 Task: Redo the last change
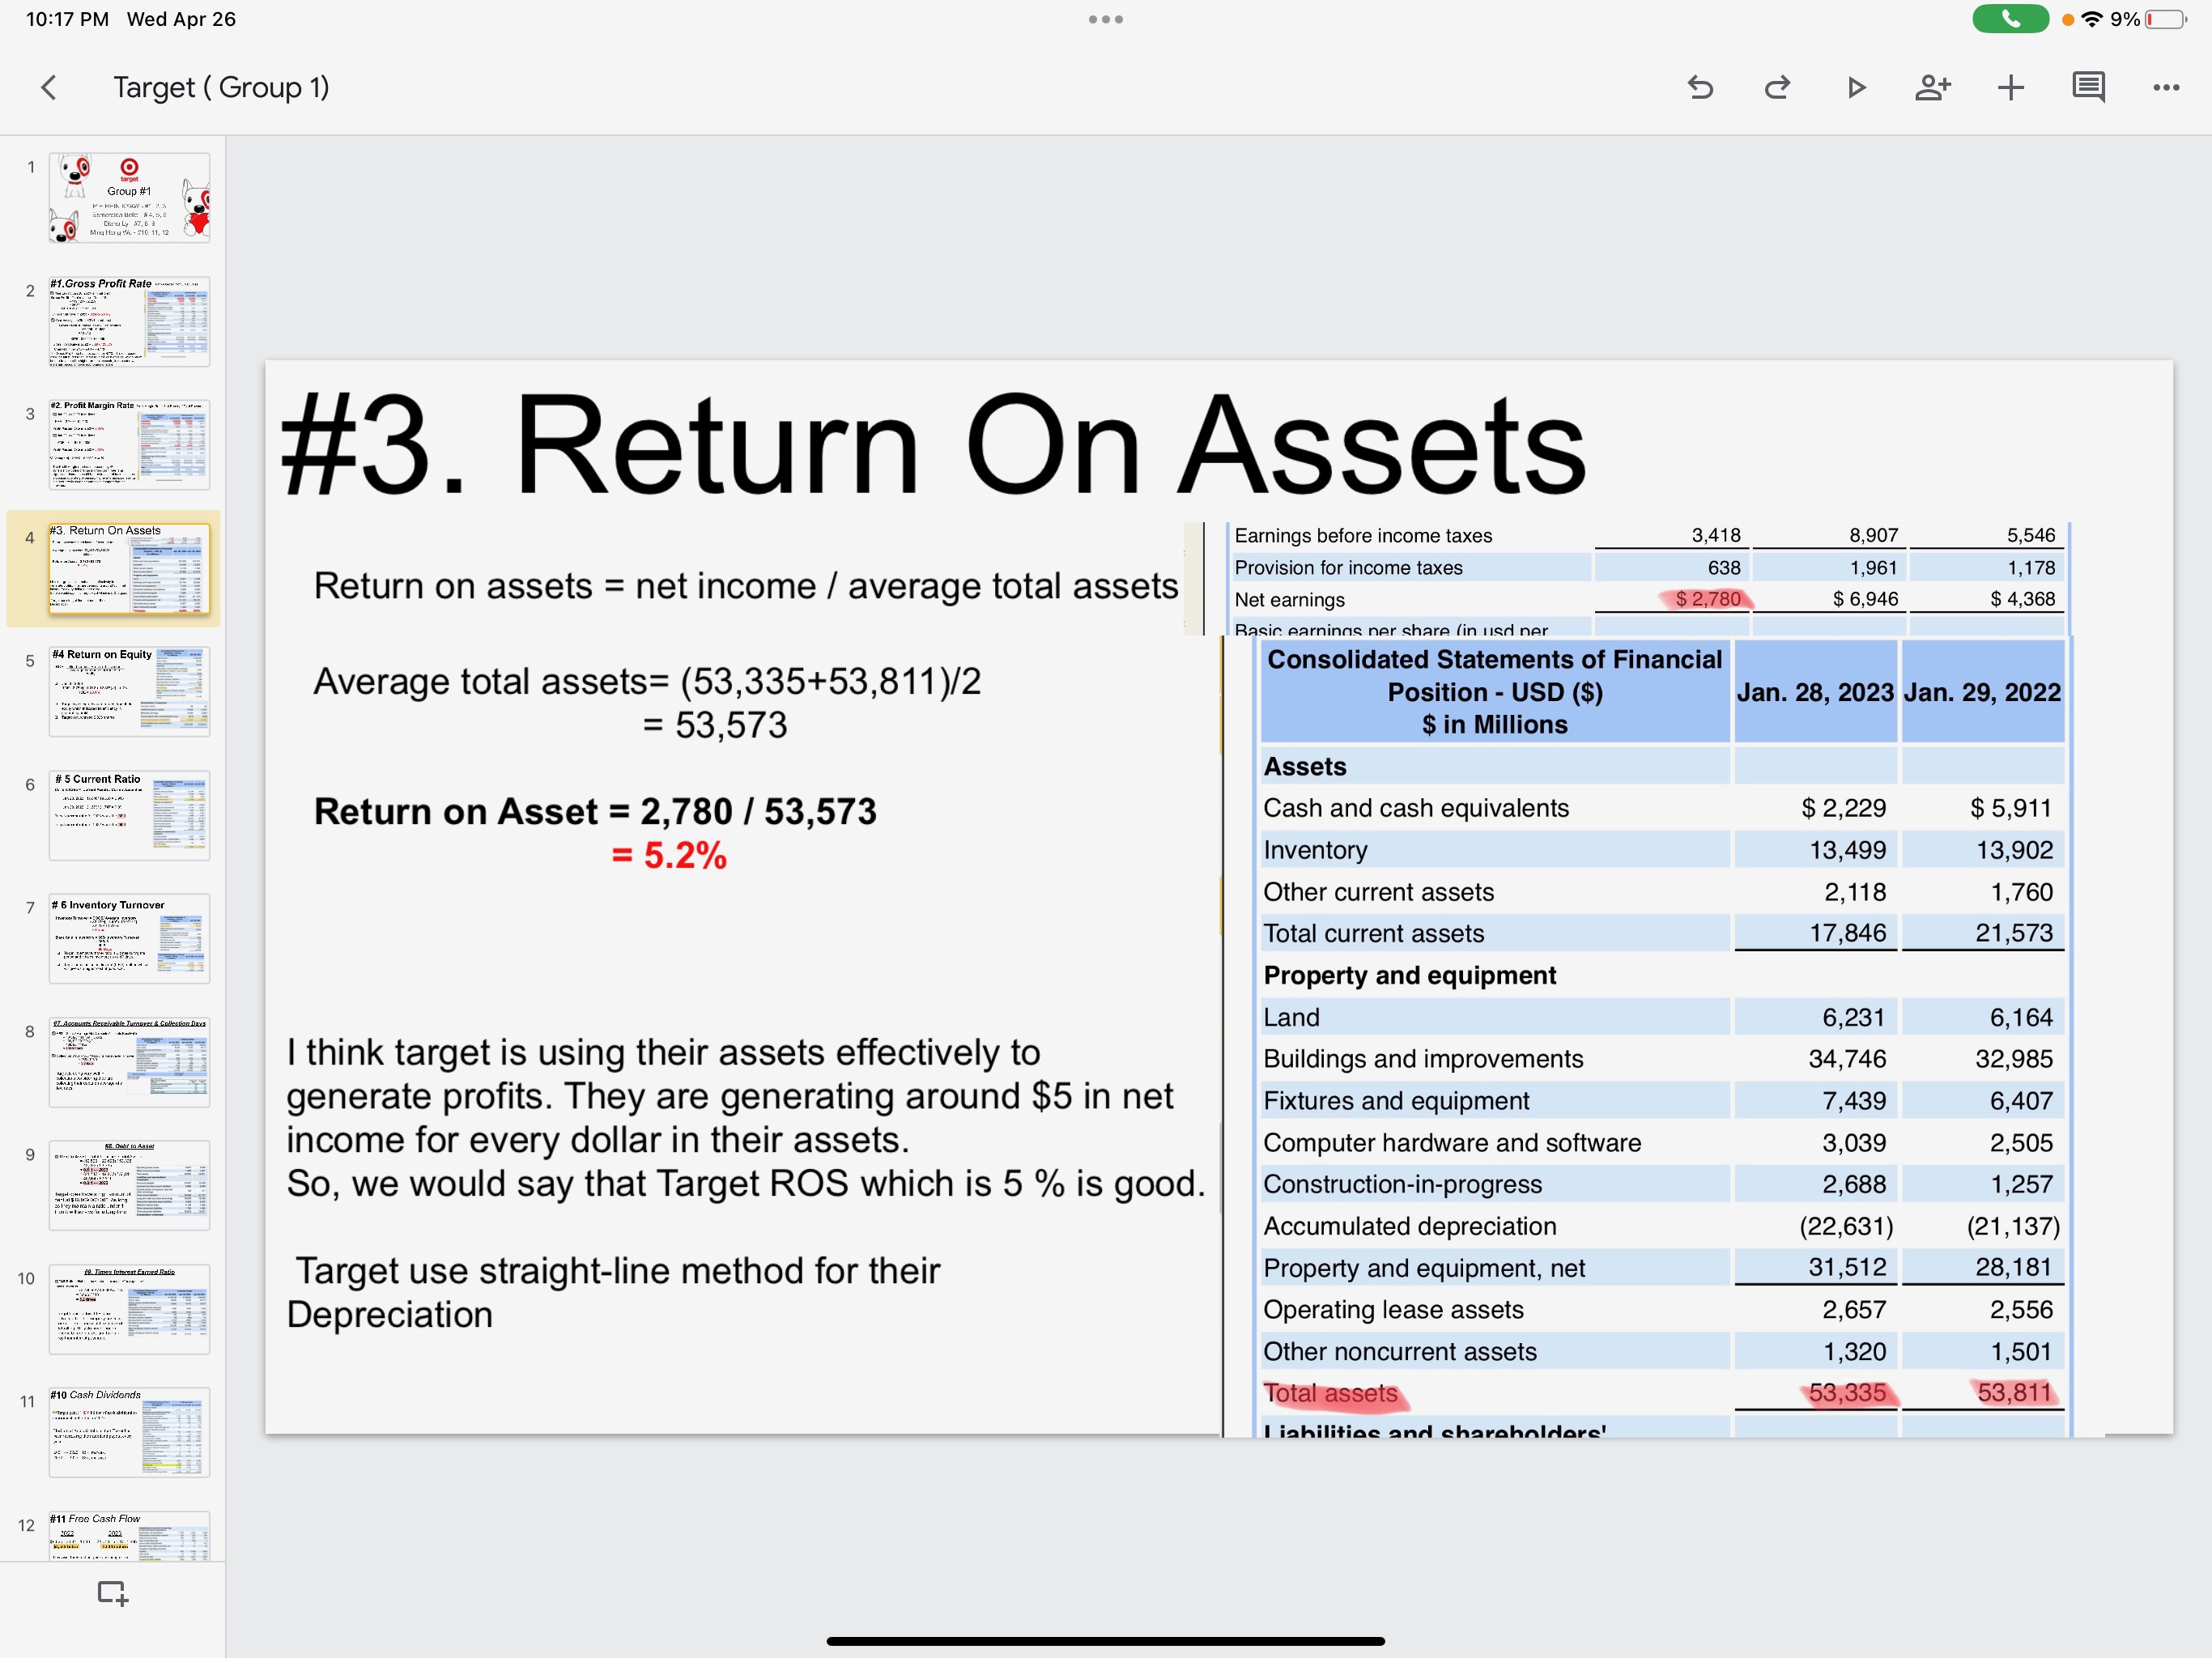[x=1778, y=87]
